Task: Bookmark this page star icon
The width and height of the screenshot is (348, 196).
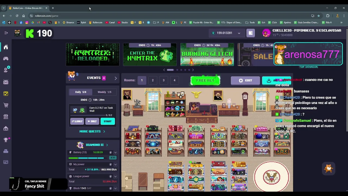Action: pos(319,16)
